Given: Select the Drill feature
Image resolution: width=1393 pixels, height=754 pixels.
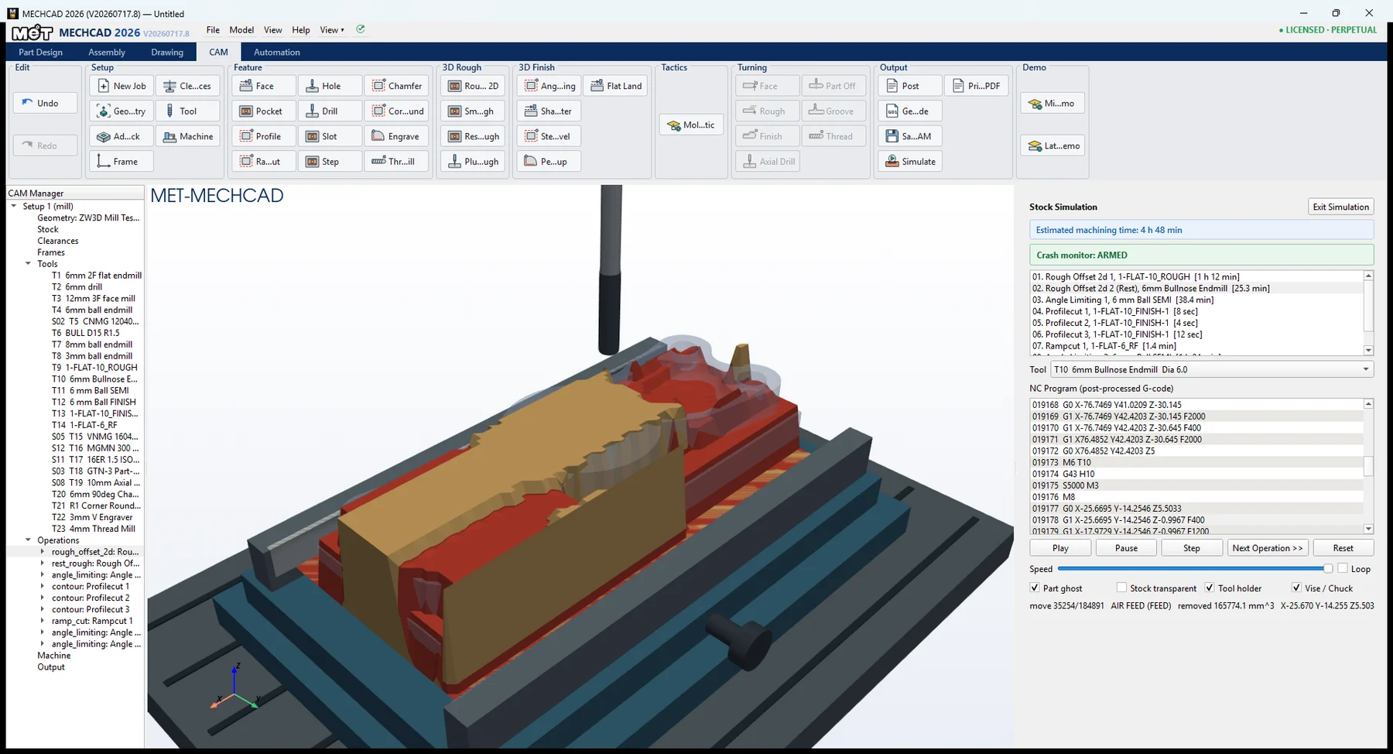Looking at the screenshot, I should pos(330,111).
